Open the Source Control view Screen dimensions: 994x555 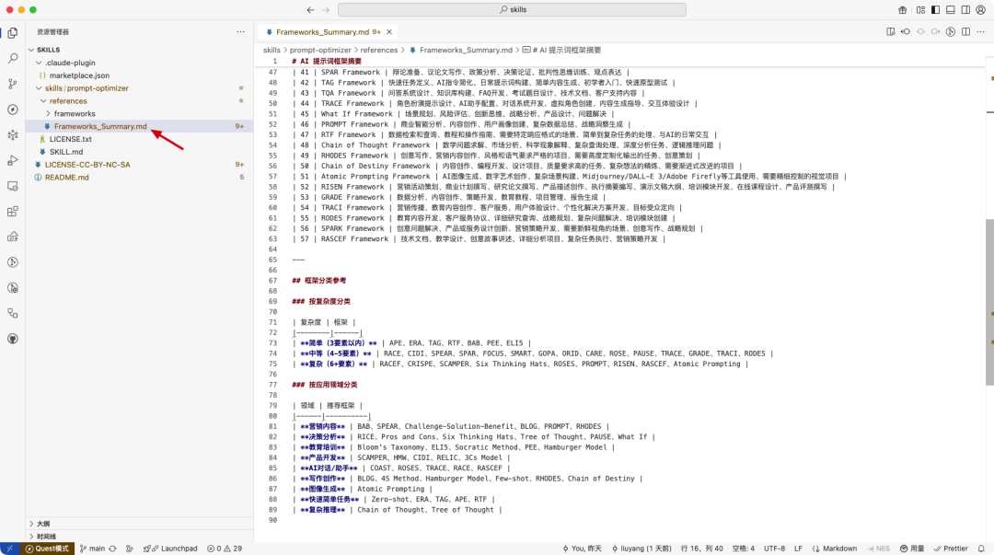coord(13,84)
